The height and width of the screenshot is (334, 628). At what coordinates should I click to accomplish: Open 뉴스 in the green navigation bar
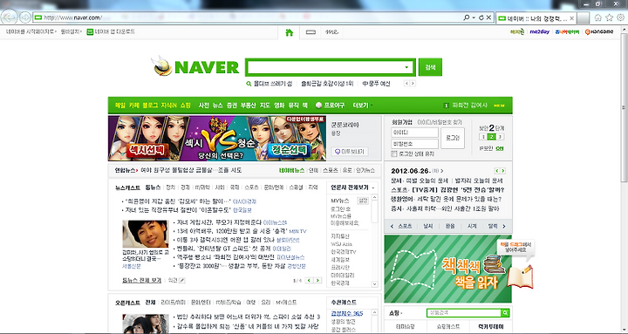pyautogui.click(x=217, y=106)
